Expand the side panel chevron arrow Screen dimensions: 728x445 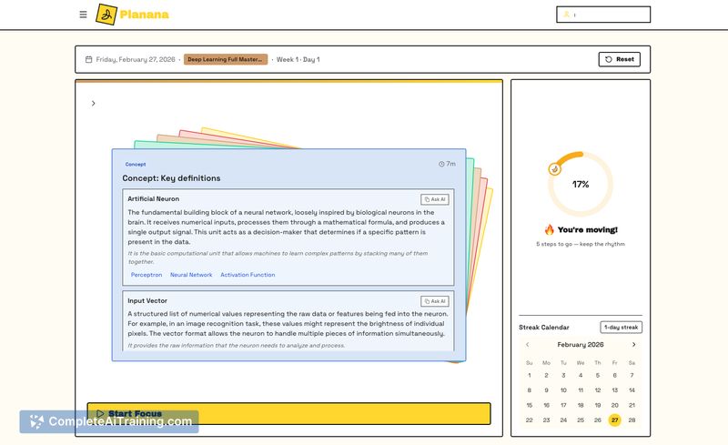[93, 103]
